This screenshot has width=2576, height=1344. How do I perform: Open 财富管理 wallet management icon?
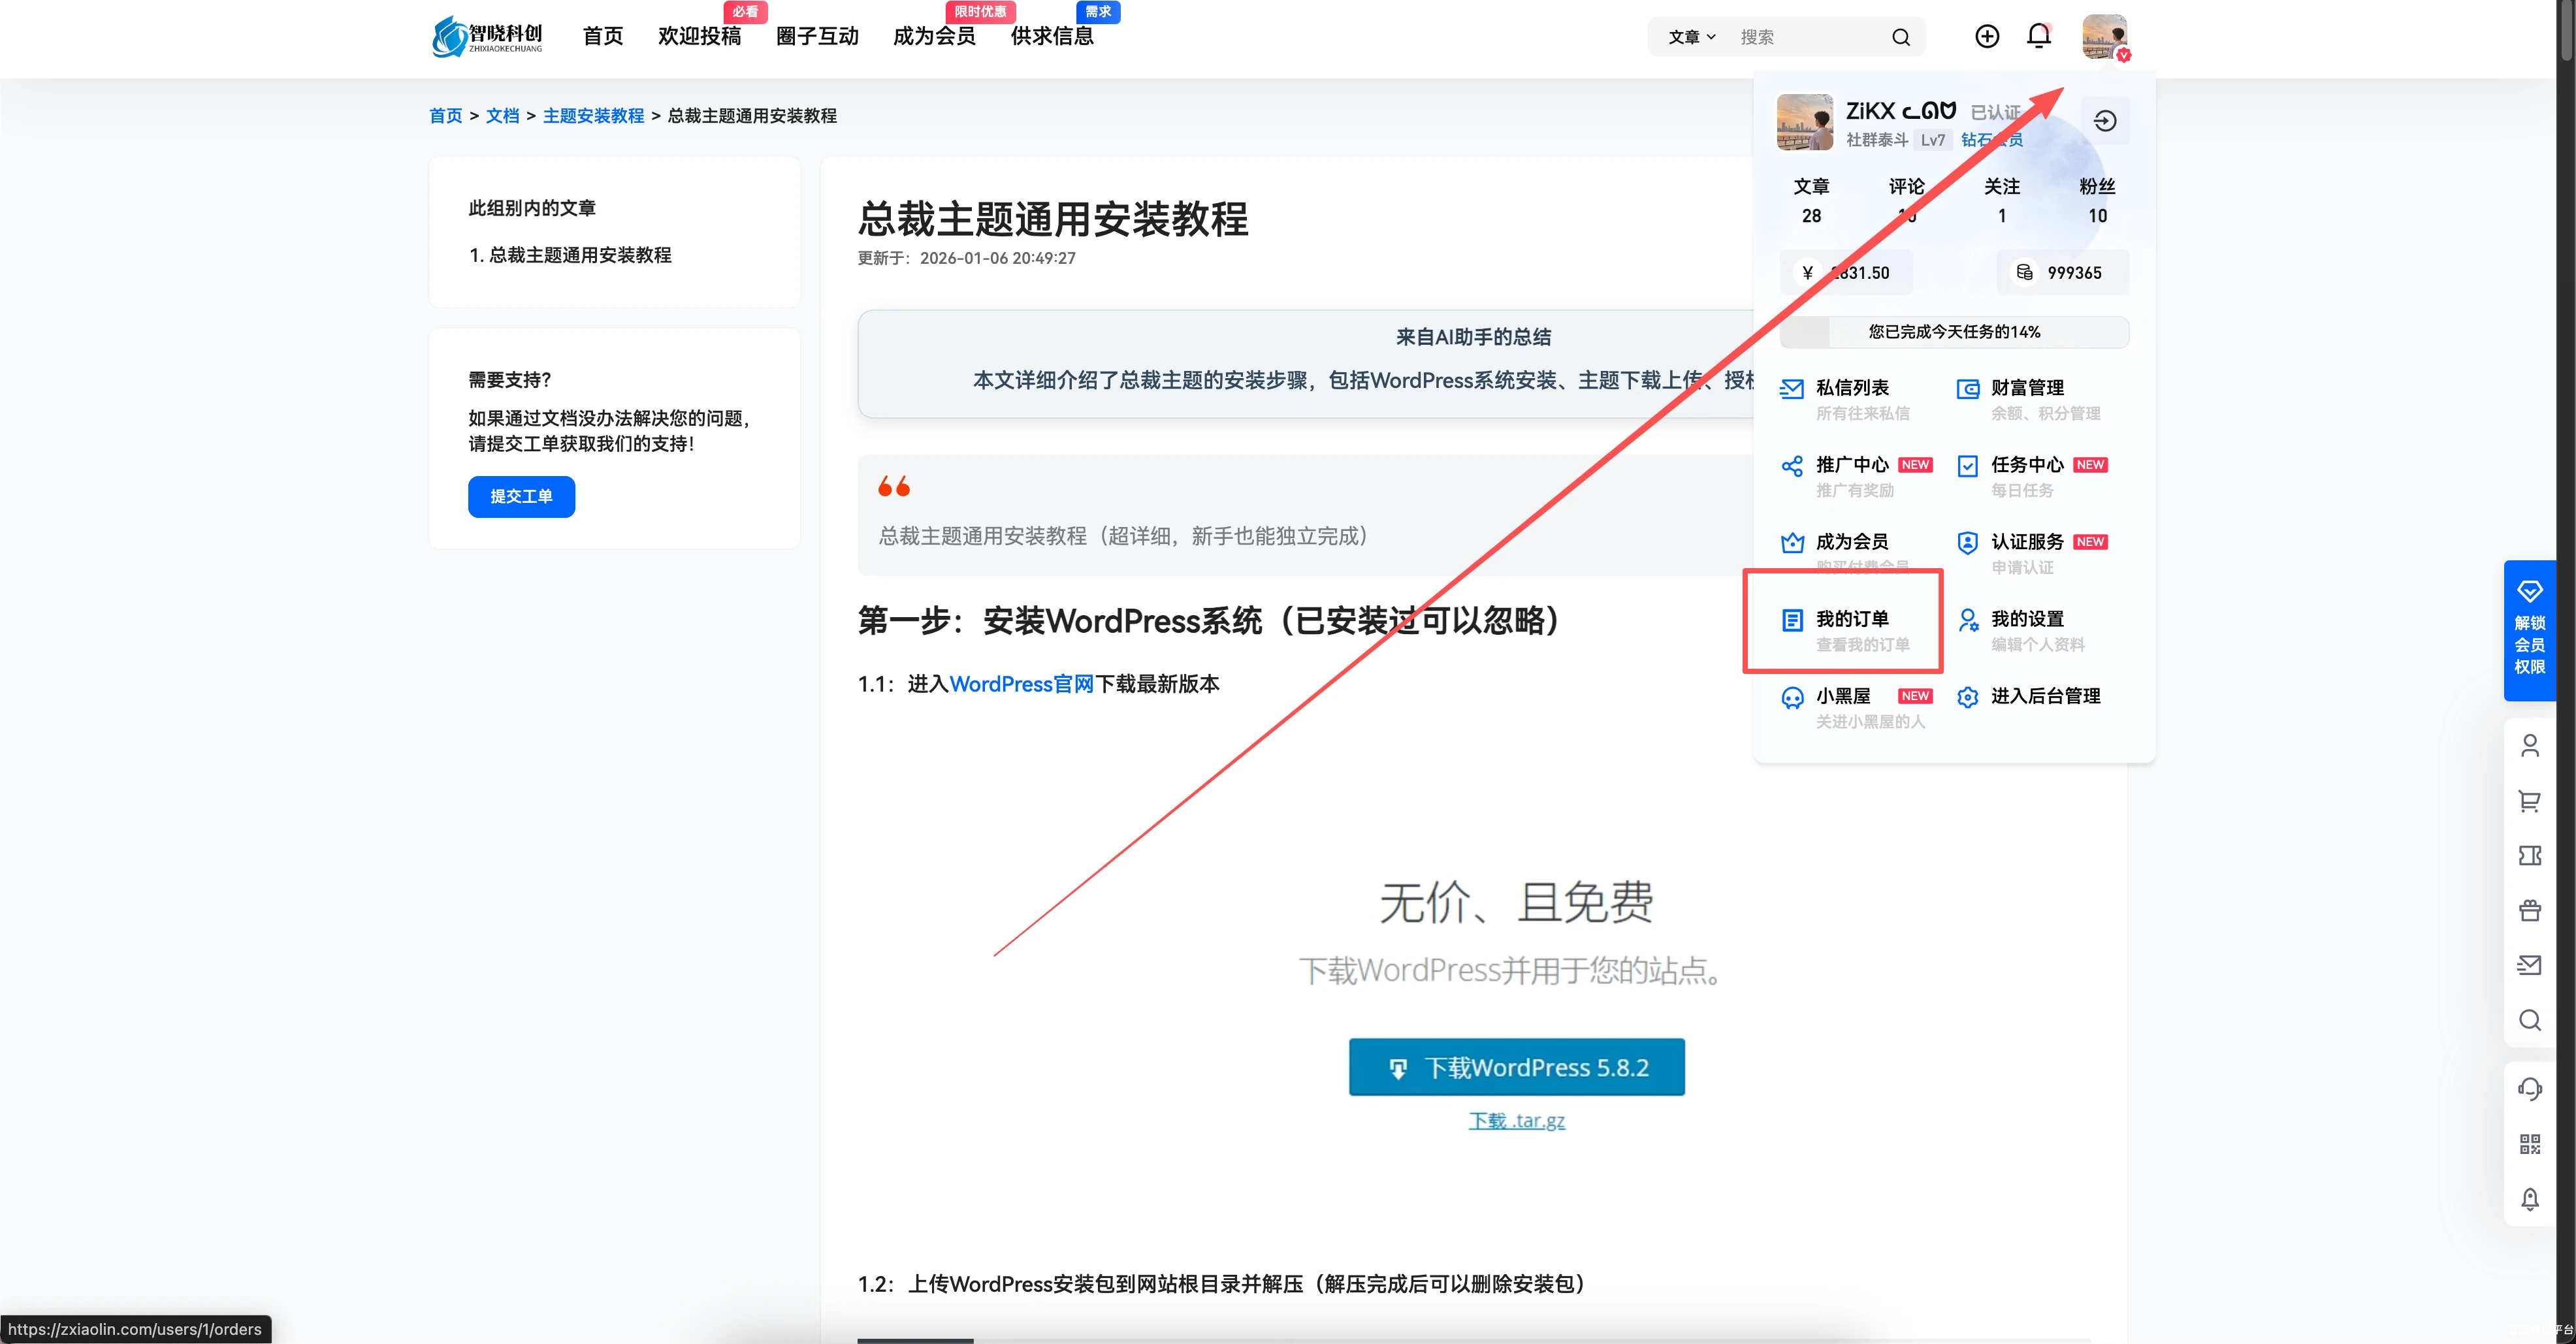pos(1968,388)
